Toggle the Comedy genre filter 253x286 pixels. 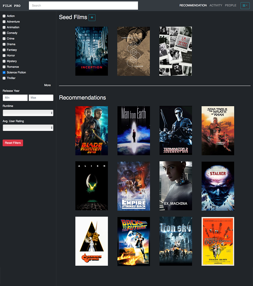pyautogui.click(x=4, y=33)
